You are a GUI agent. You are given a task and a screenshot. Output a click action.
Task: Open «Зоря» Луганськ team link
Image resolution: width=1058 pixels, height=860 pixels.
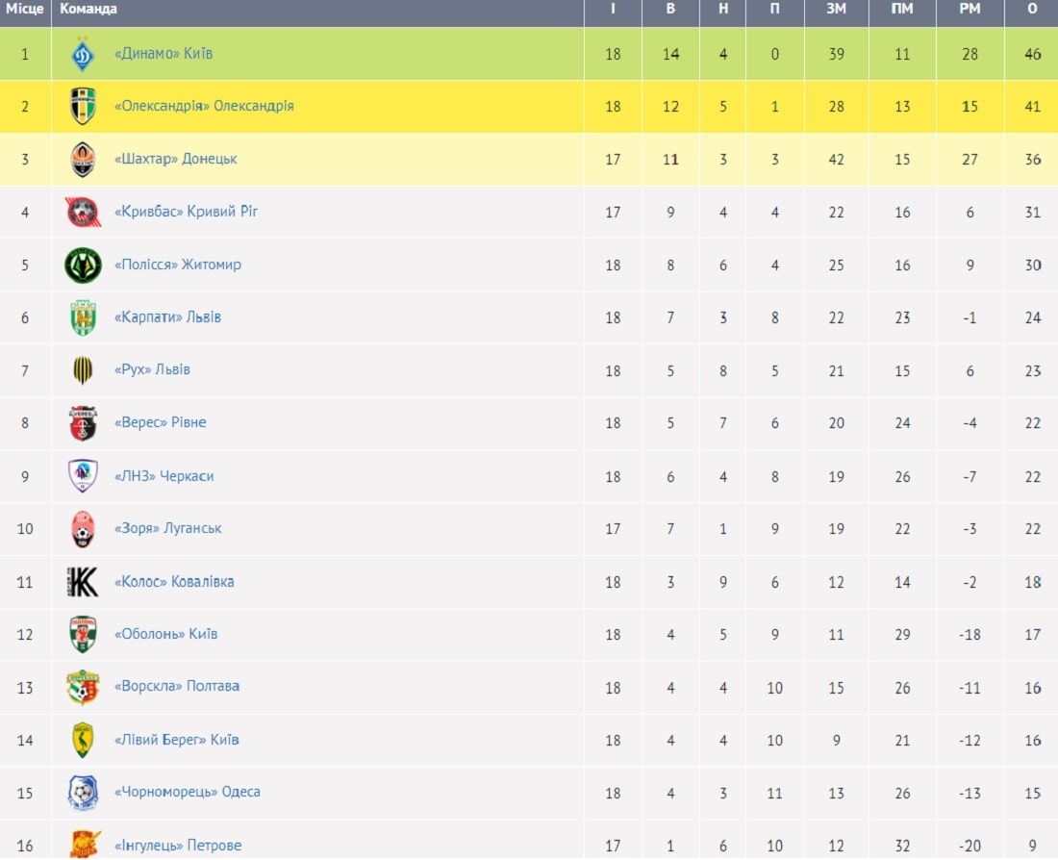tap(168, 528)
